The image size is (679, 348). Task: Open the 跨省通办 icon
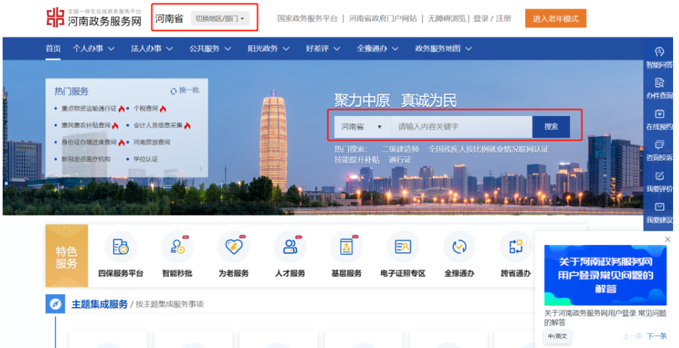[x=515, y=247]
